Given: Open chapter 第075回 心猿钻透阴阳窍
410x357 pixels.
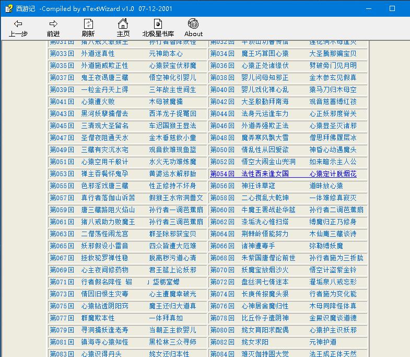Looking at the screenshot, I should click(123, 306).
